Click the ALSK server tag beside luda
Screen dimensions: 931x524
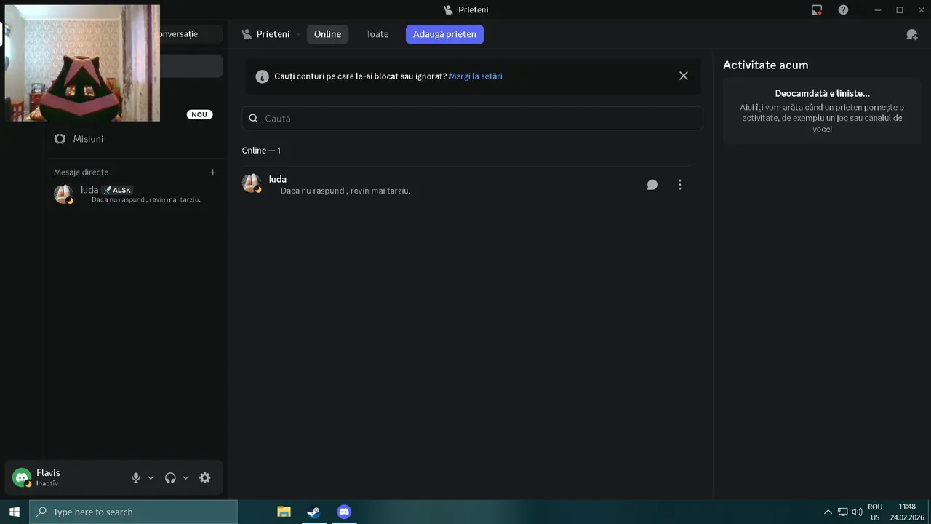pyautogui.click(x=117, y=190)
